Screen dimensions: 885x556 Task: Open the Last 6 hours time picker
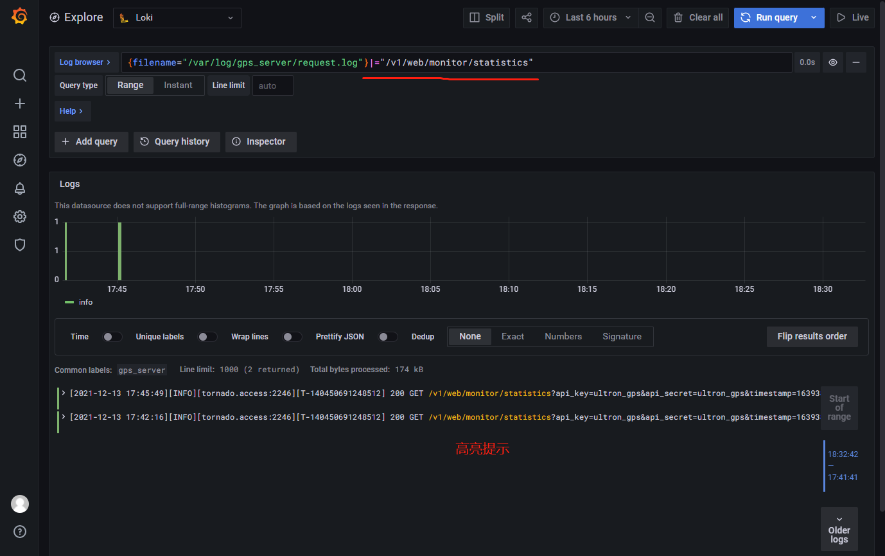(591, 18)
